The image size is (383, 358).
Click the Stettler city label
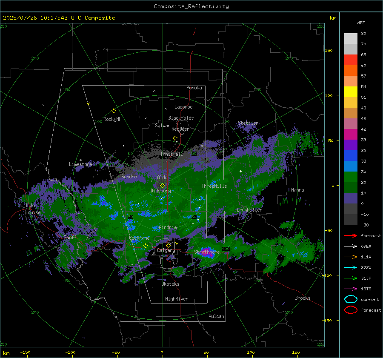click(x=248, y=123)
